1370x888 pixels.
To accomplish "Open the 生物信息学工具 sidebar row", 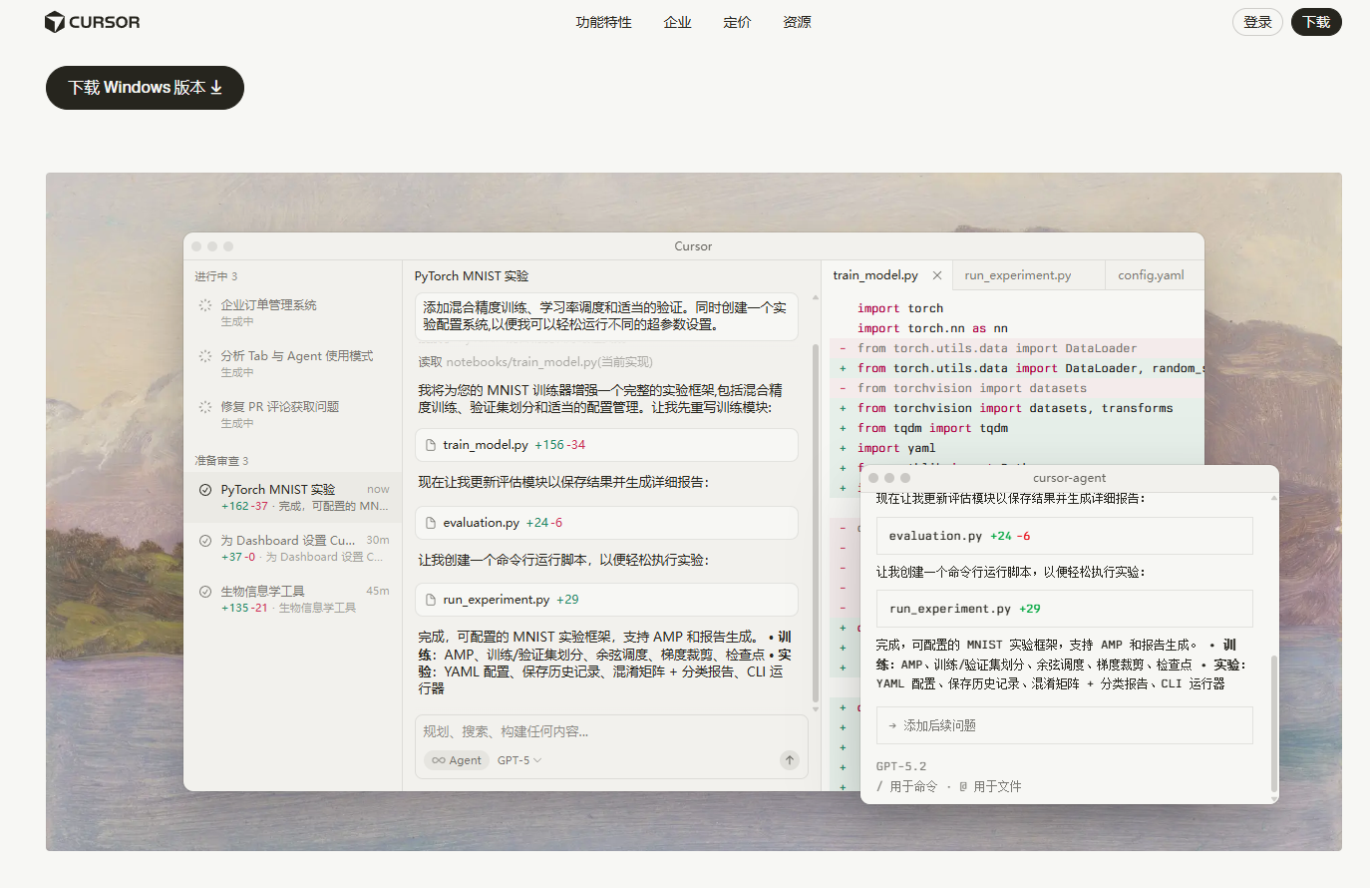I will click(x=293, y=599).
